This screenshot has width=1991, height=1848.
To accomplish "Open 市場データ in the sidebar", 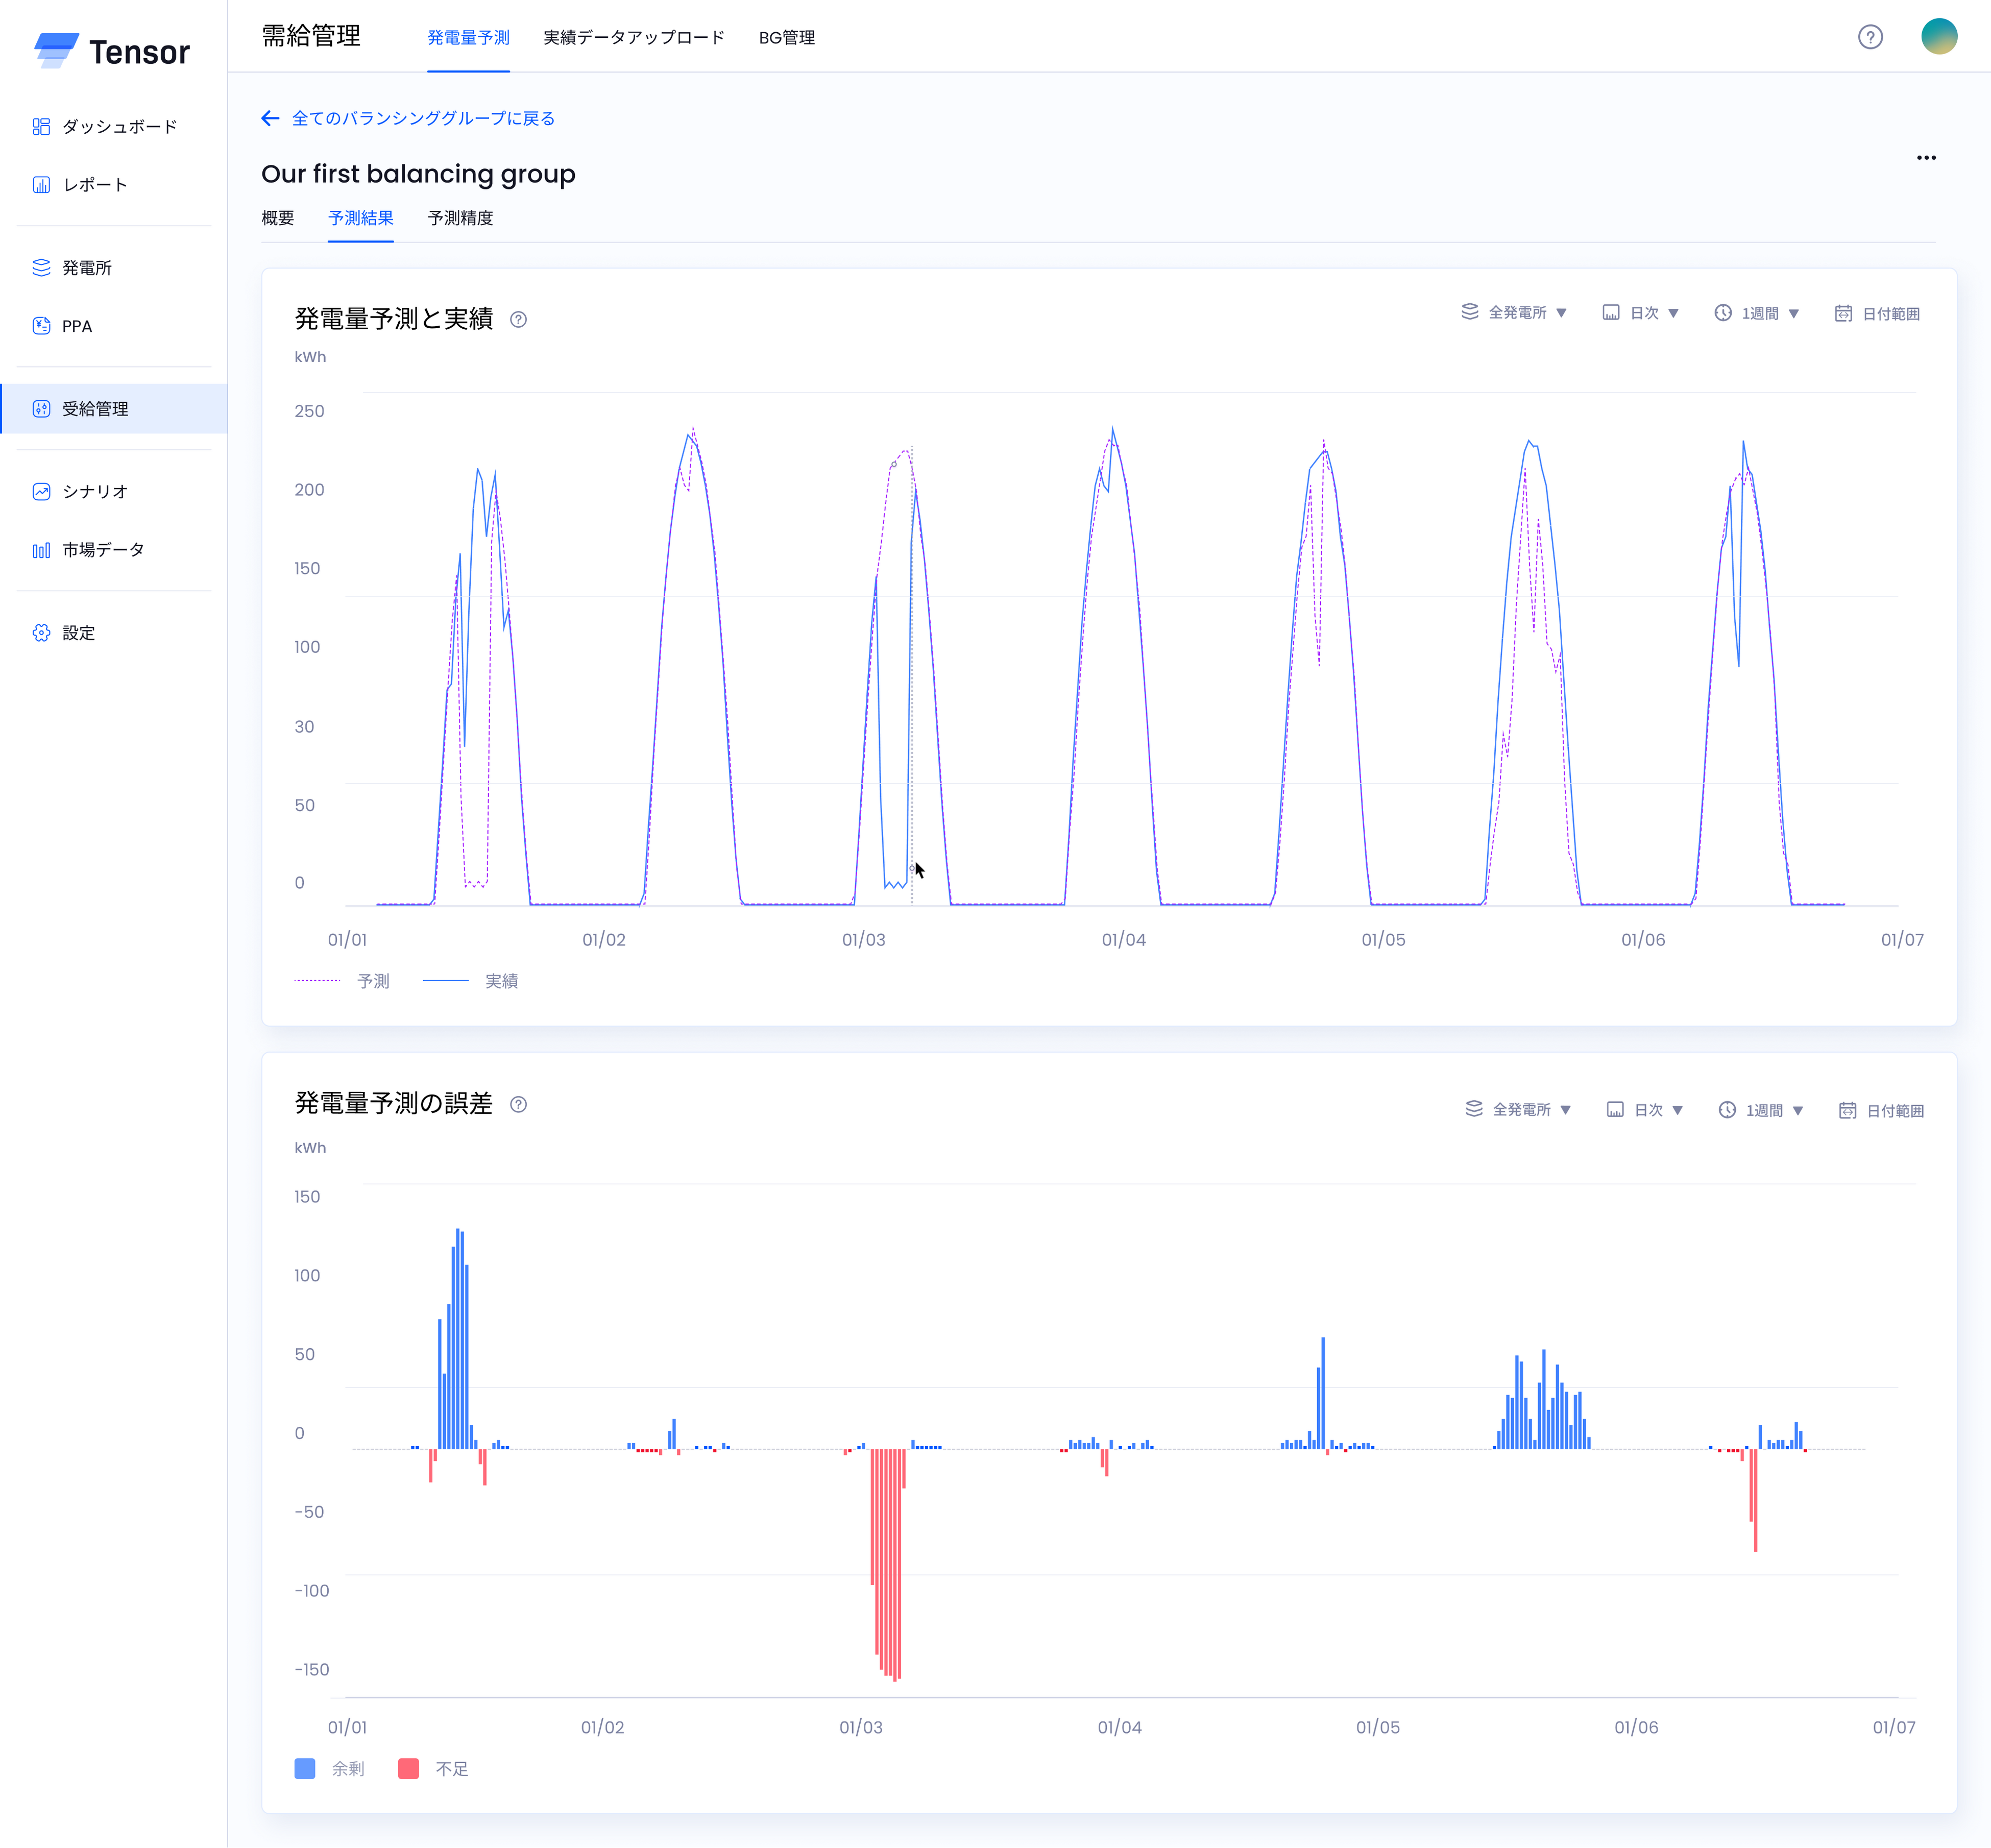I will click(x=102, y=550).
